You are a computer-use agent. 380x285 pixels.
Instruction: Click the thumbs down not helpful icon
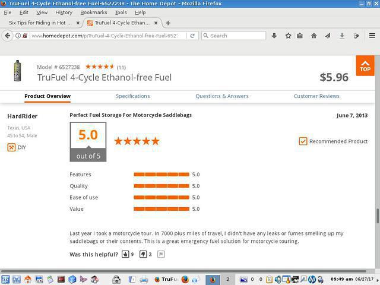143,254
